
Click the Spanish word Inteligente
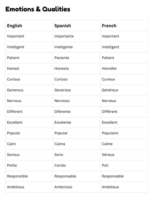[x=63, y=47]
